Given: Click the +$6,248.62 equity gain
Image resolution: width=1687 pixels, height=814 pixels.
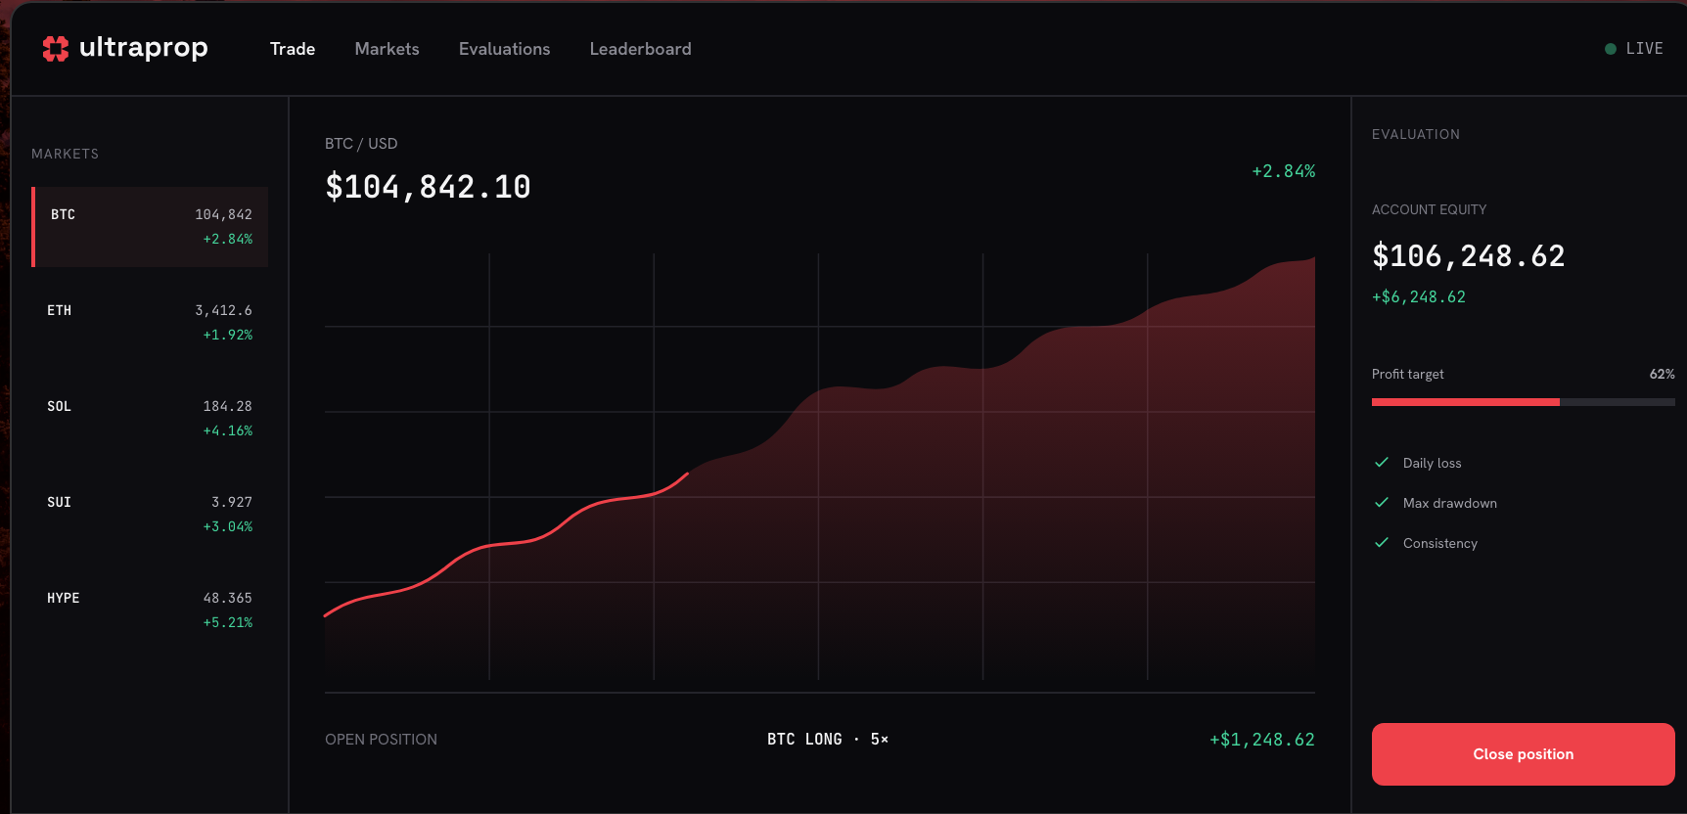Looking at the screenshot, I should click(1419, 297).
